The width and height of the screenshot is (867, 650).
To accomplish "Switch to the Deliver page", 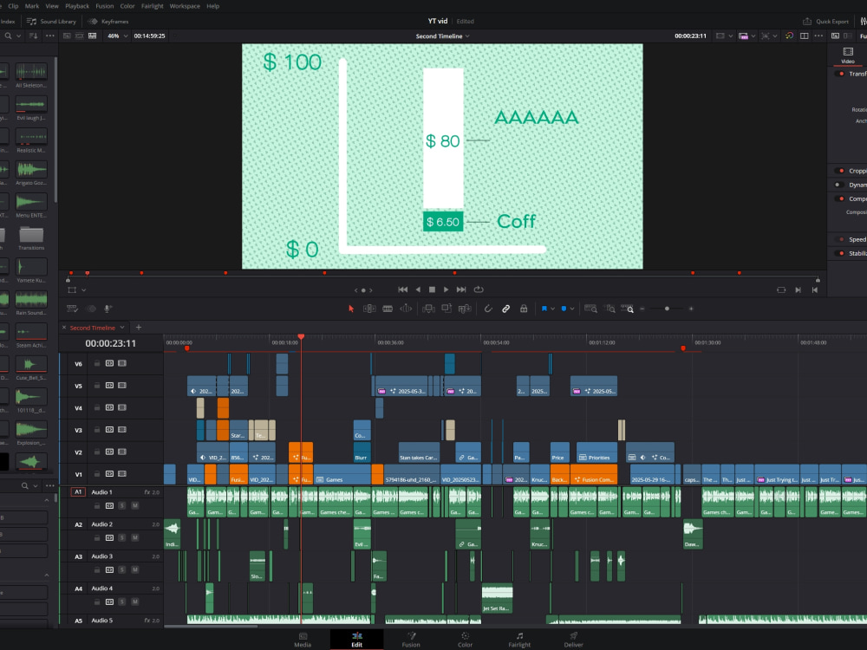I will coord(573,640).
